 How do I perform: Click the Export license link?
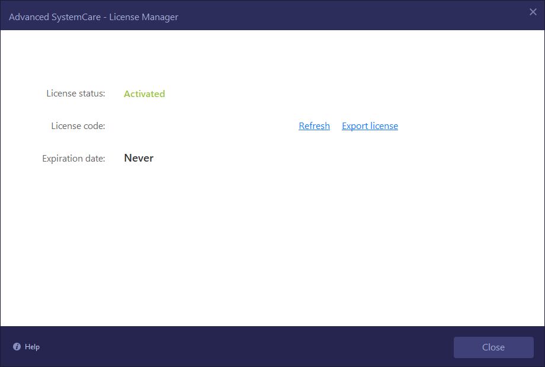(x=370, y=126)
